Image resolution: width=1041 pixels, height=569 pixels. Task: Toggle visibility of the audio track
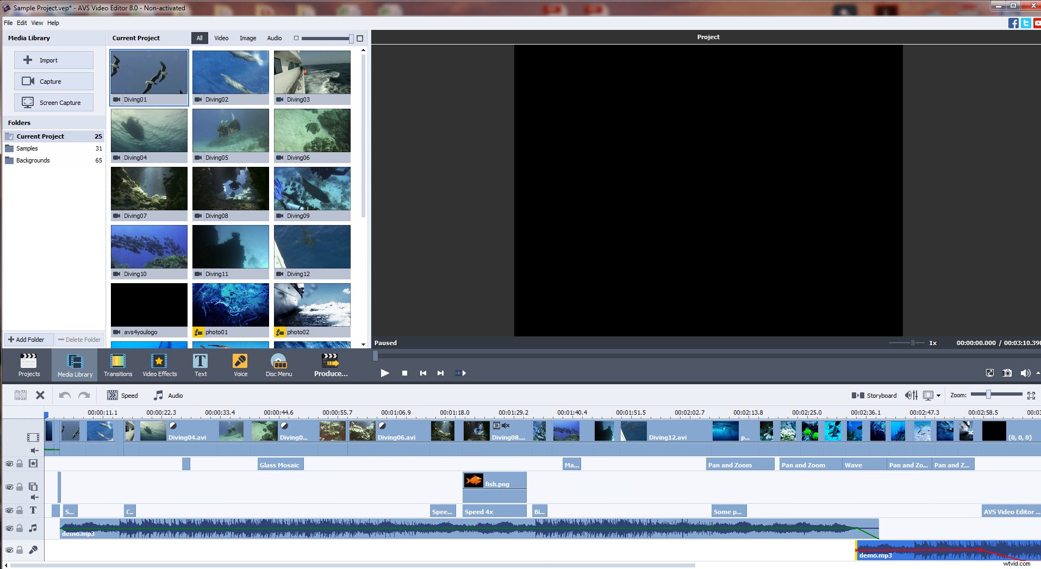pos(9,528)
